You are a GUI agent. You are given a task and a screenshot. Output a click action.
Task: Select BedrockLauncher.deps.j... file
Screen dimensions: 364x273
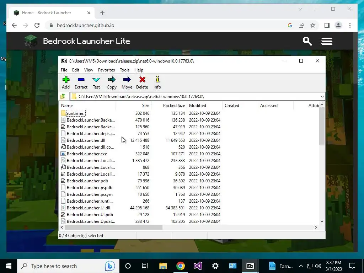click(x=91, y=134)
